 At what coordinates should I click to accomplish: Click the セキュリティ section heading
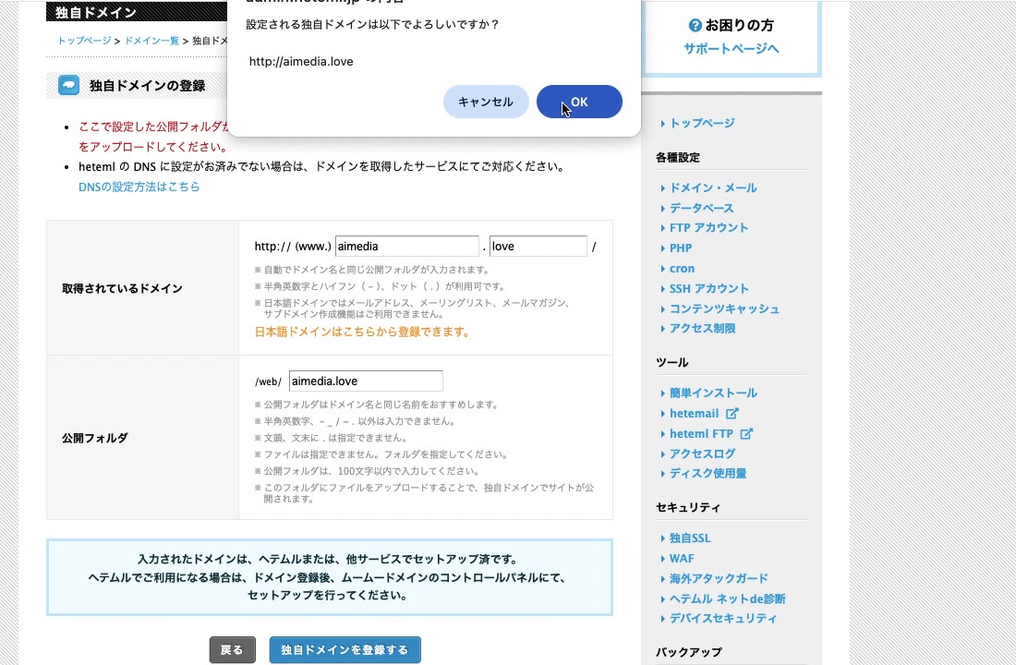(688, 507)
